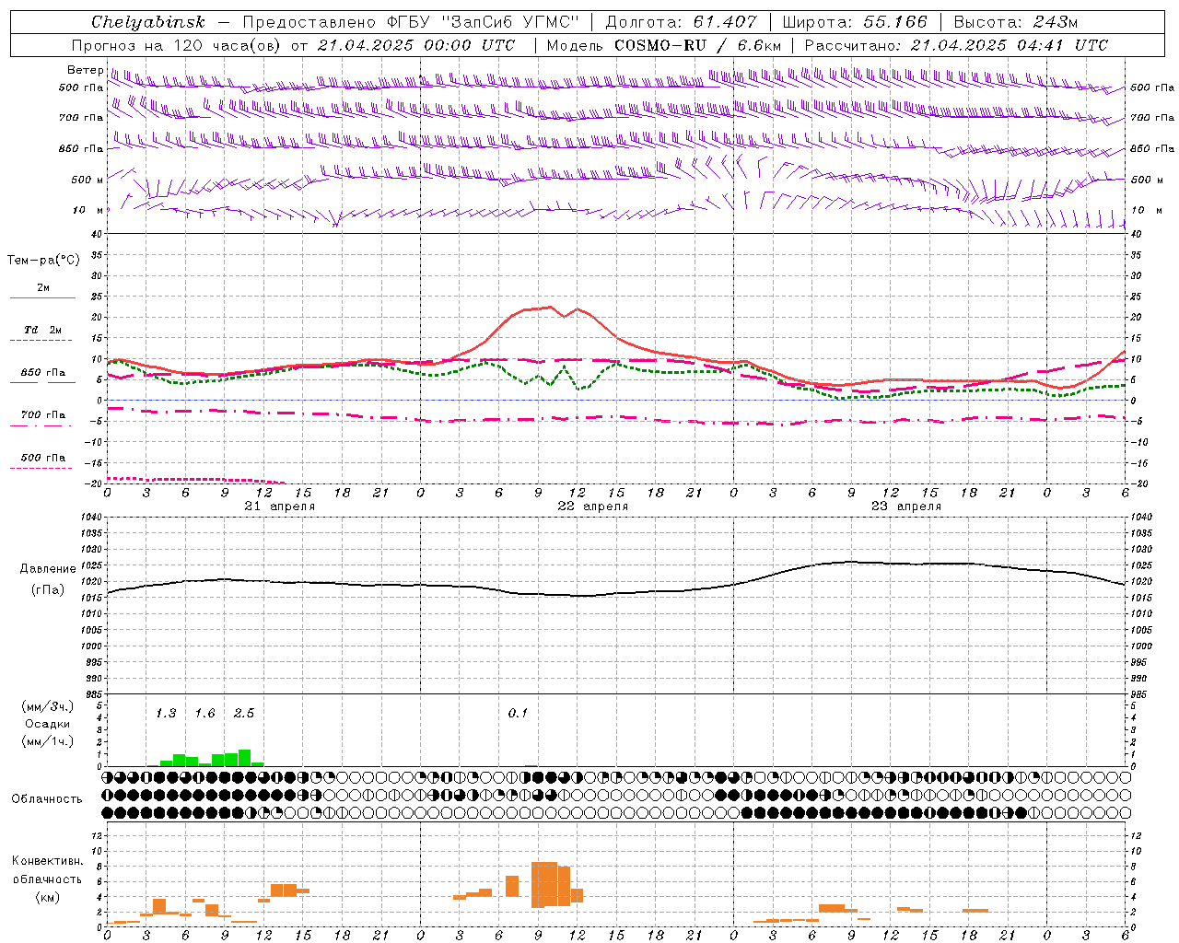Viewport: 1179px width, 943px height.
Task: Click the 'Td 2м' dew point legend entry
Action: click(43, 330)
